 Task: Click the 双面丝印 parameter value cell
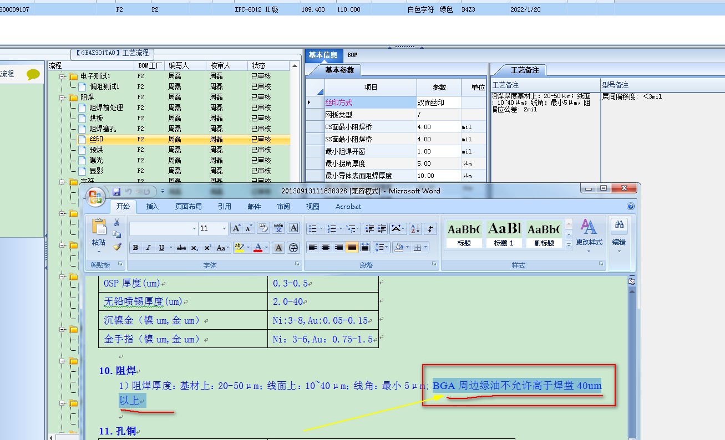tap(439, 103)
